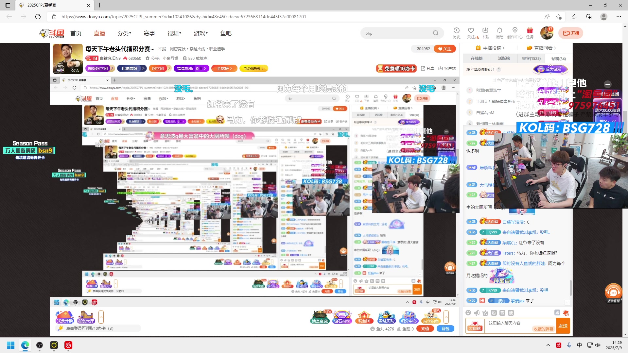Expand the 主播投稿 arrow link
The width and height of the screenshot is (628, 353).
pos(490,48)
